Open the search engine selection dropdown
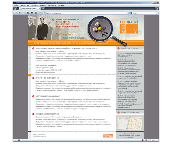 (x=157, y=13)
